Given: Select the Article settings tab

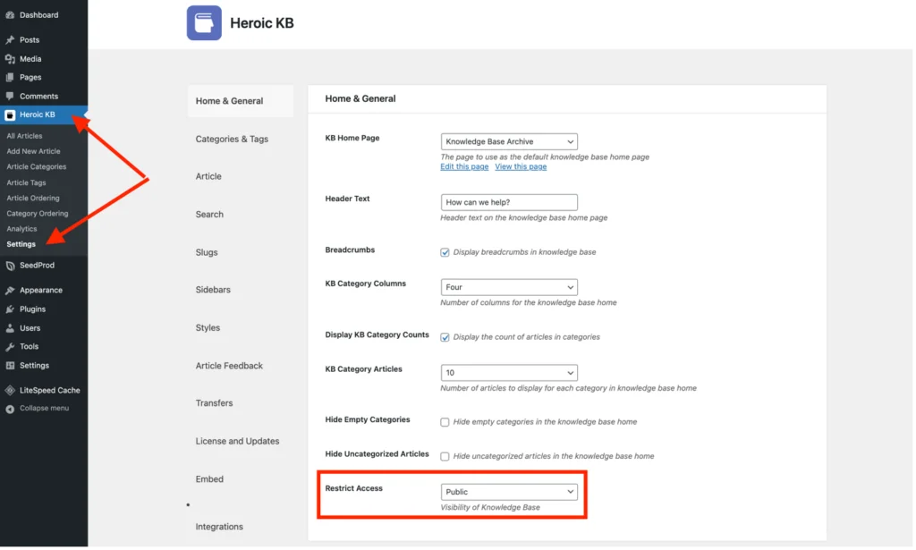Looking at the screenshot, I should 209,177.
